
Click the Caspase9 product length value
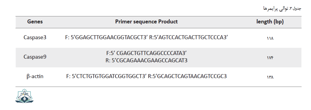pos(270,57)
